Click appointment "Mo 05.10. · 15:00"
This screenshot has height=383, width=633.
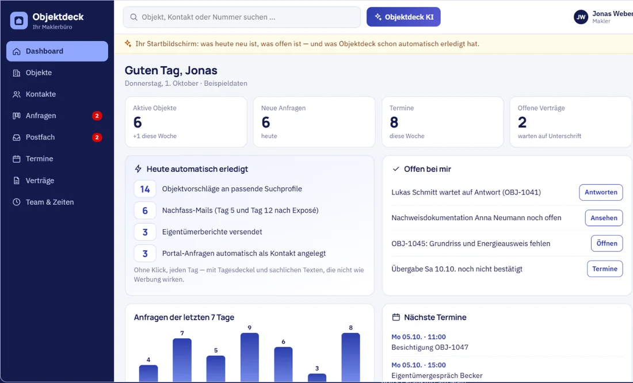(x=418, y=365)
